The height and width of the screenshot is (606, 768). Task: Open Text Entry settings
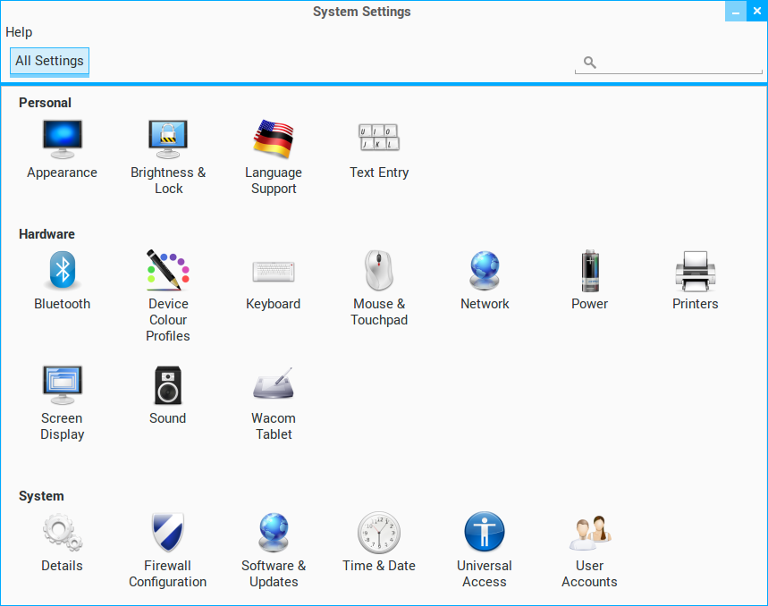(x=379, y=139)
